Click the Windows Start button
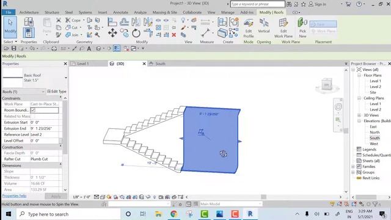 (x=9, y=214)
